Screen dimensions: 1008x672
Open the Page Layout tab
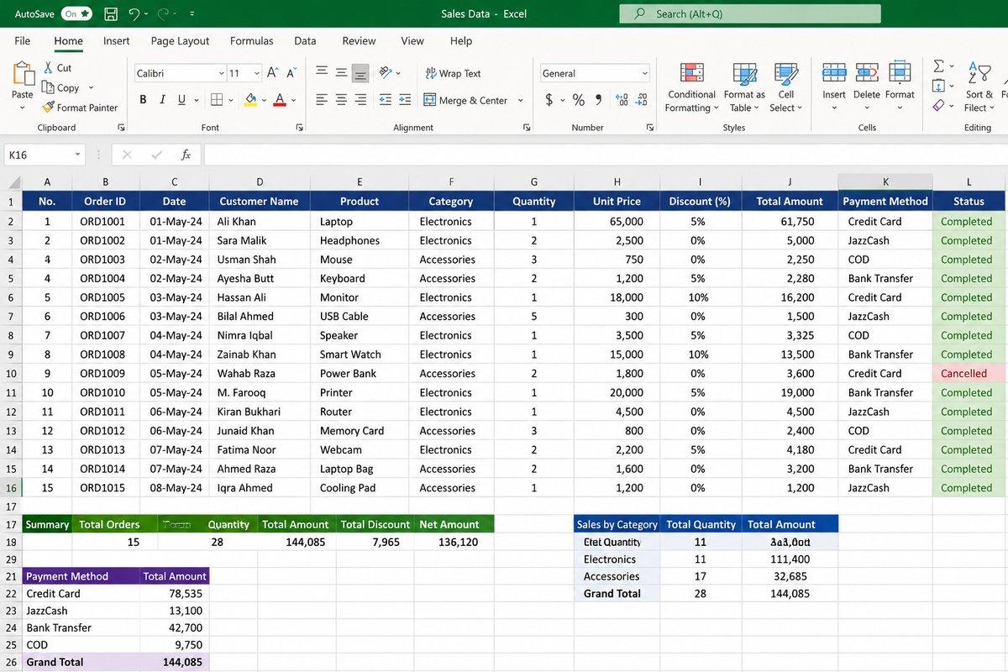coord(180,40)
